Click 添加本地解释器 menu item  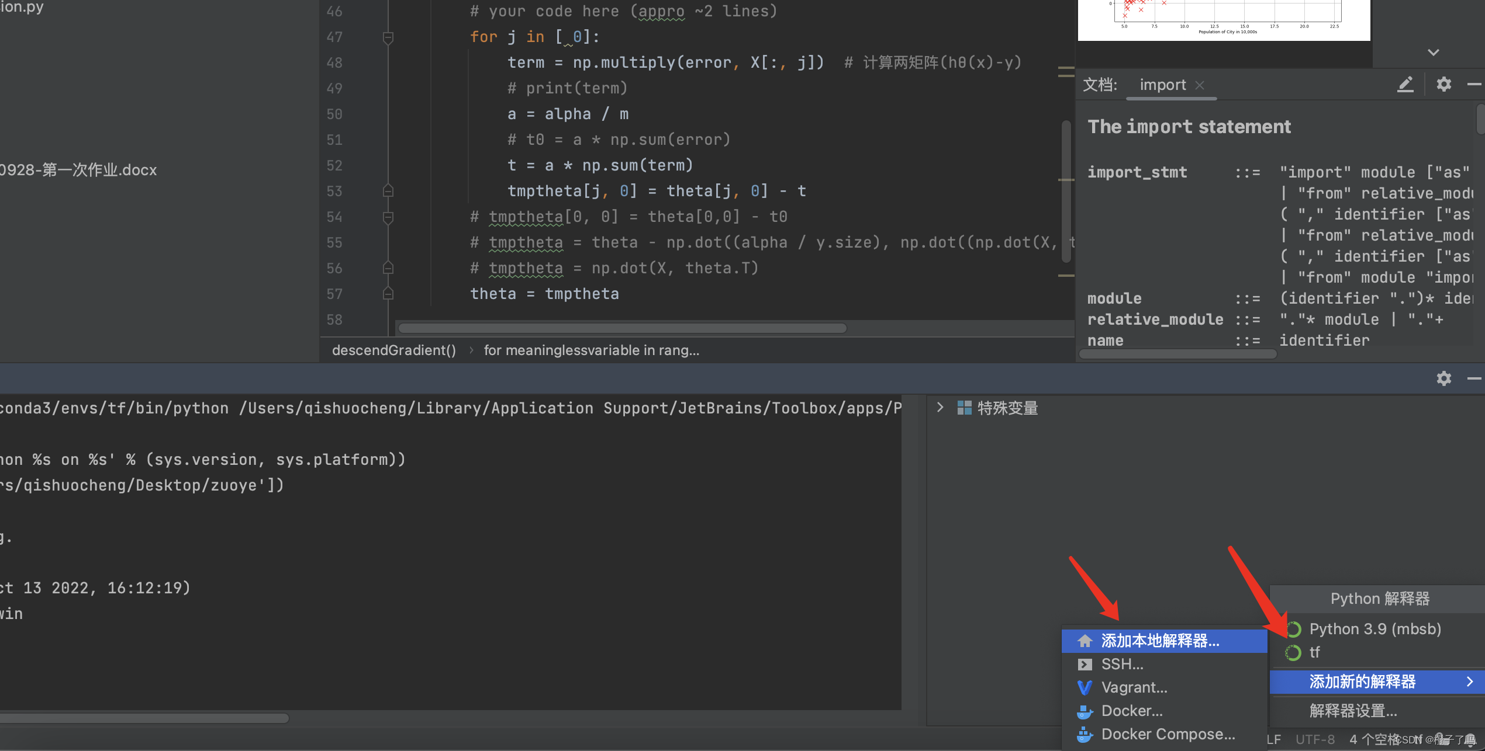[1160, 641]
